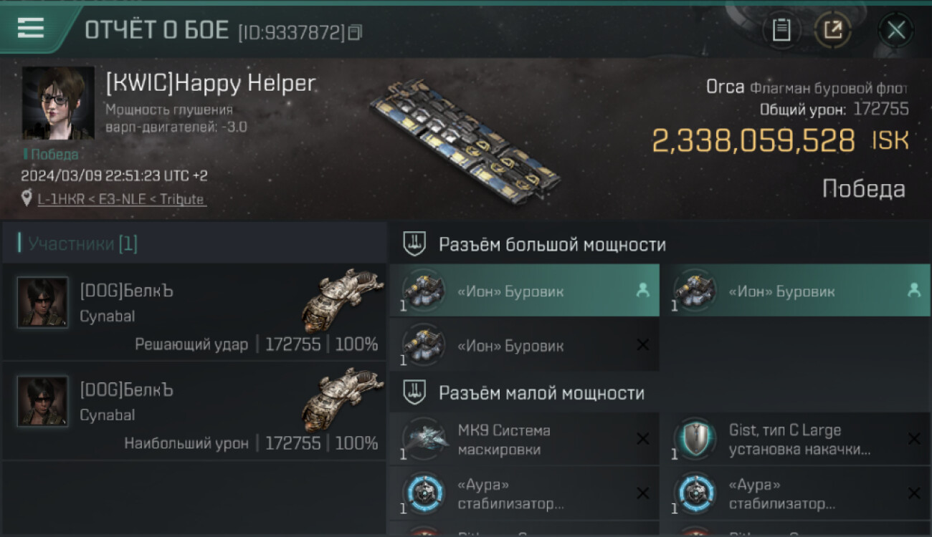Select the right-column «Ион» Буровик module
Viewport: 932px width, 537px height.
pyautogui.click(x=796, y=291)
